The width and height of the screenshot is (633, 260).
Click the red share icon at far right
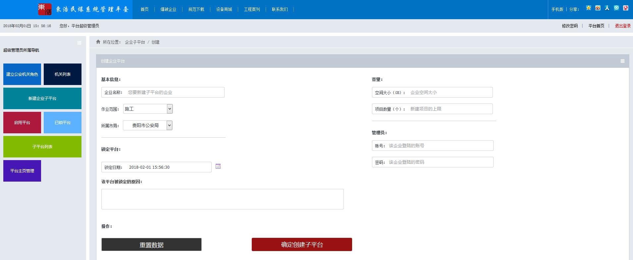coord(625,8)
